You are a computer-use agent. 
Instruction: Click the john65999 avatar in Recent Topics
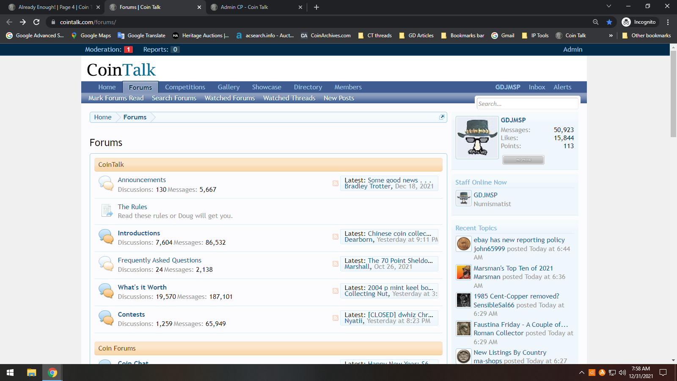coord(464,244)
